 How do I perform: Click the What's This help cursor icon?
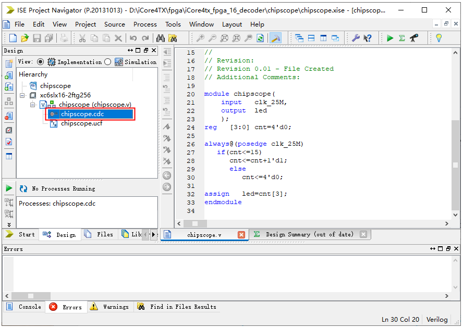pyautogui.click(x=368, y=38)
